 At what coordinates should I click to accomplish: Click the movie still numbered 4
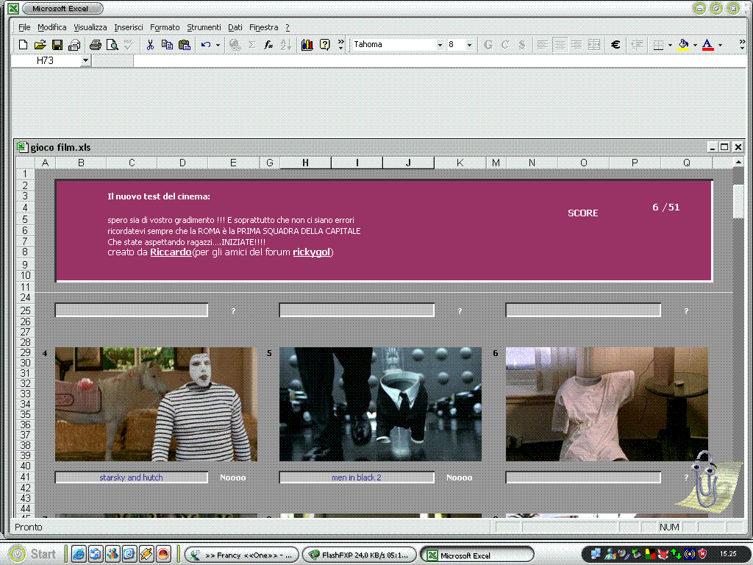[156, 404]
